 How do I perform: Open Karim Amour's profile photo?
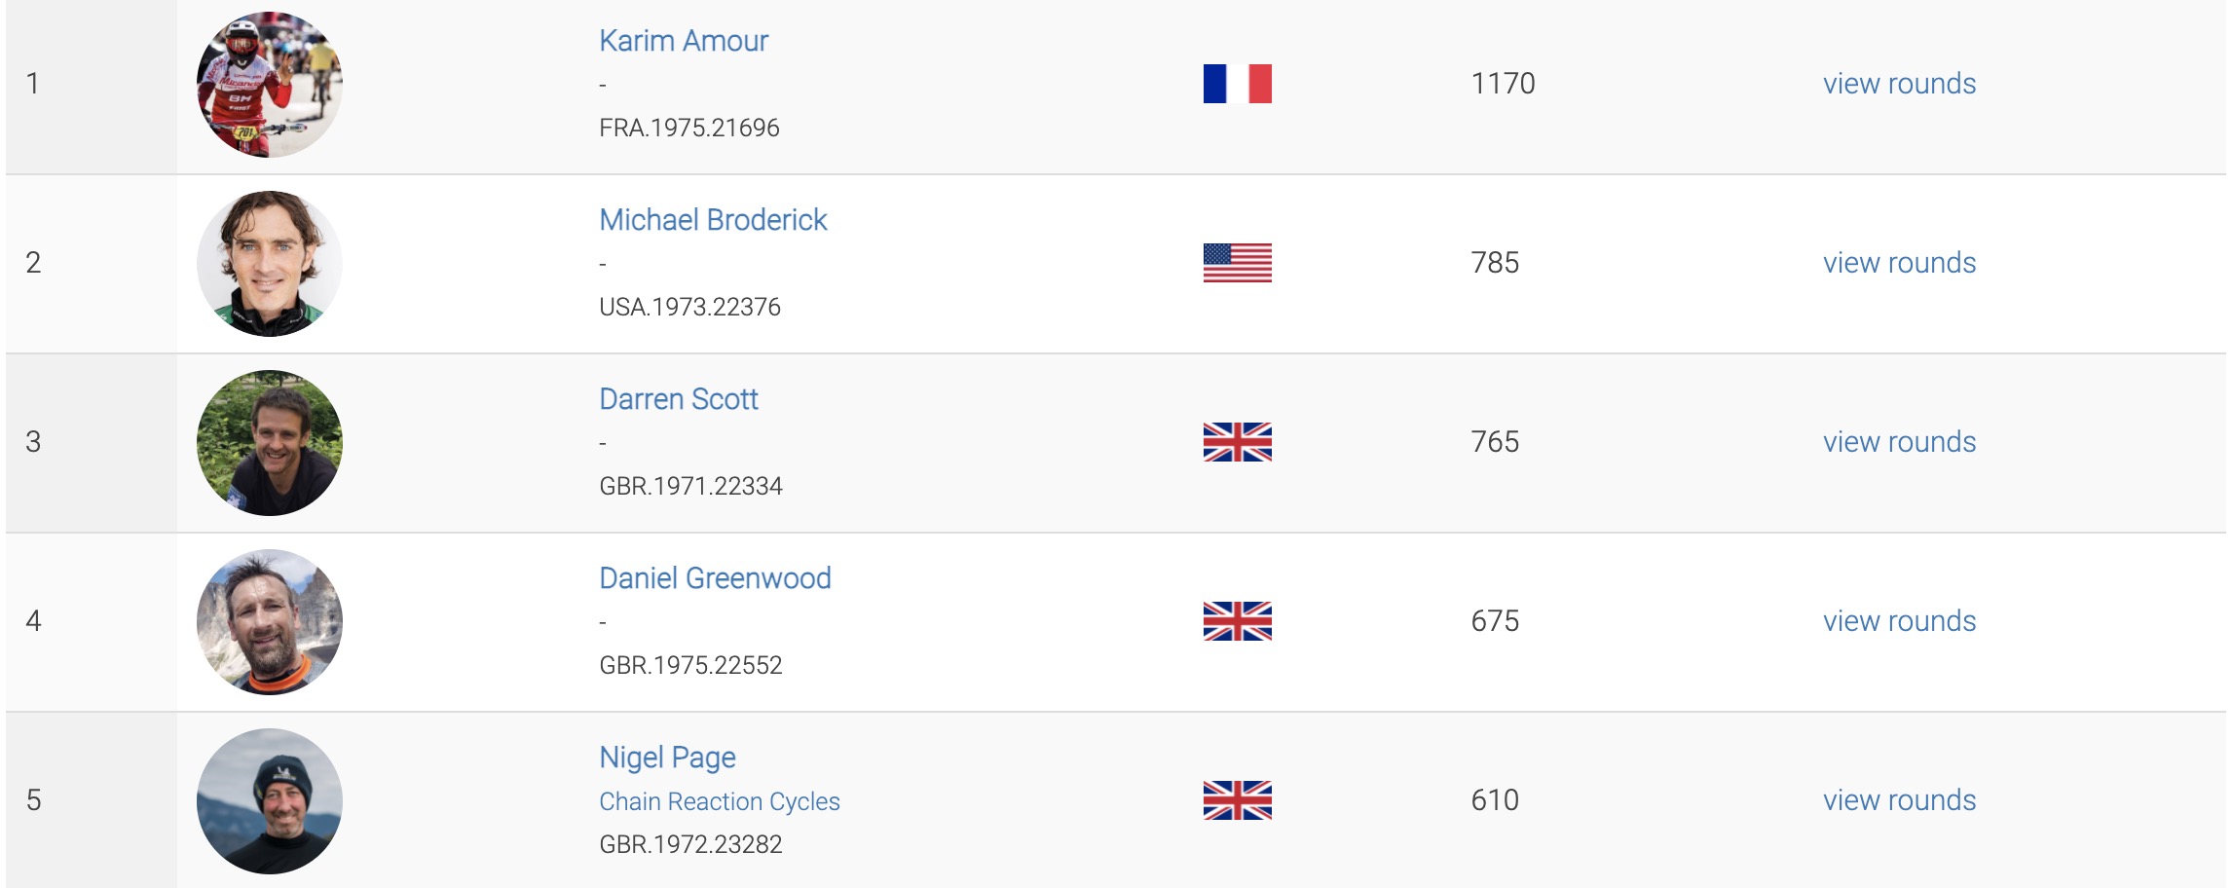point(270,85)
